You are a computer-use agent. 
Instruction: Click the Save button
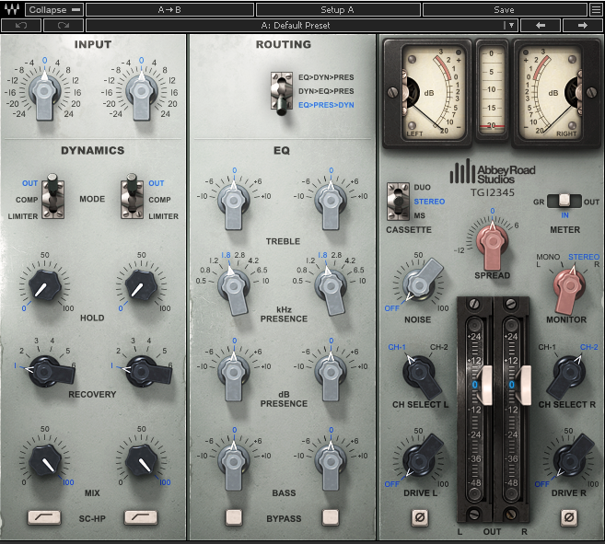click(504, 9)
